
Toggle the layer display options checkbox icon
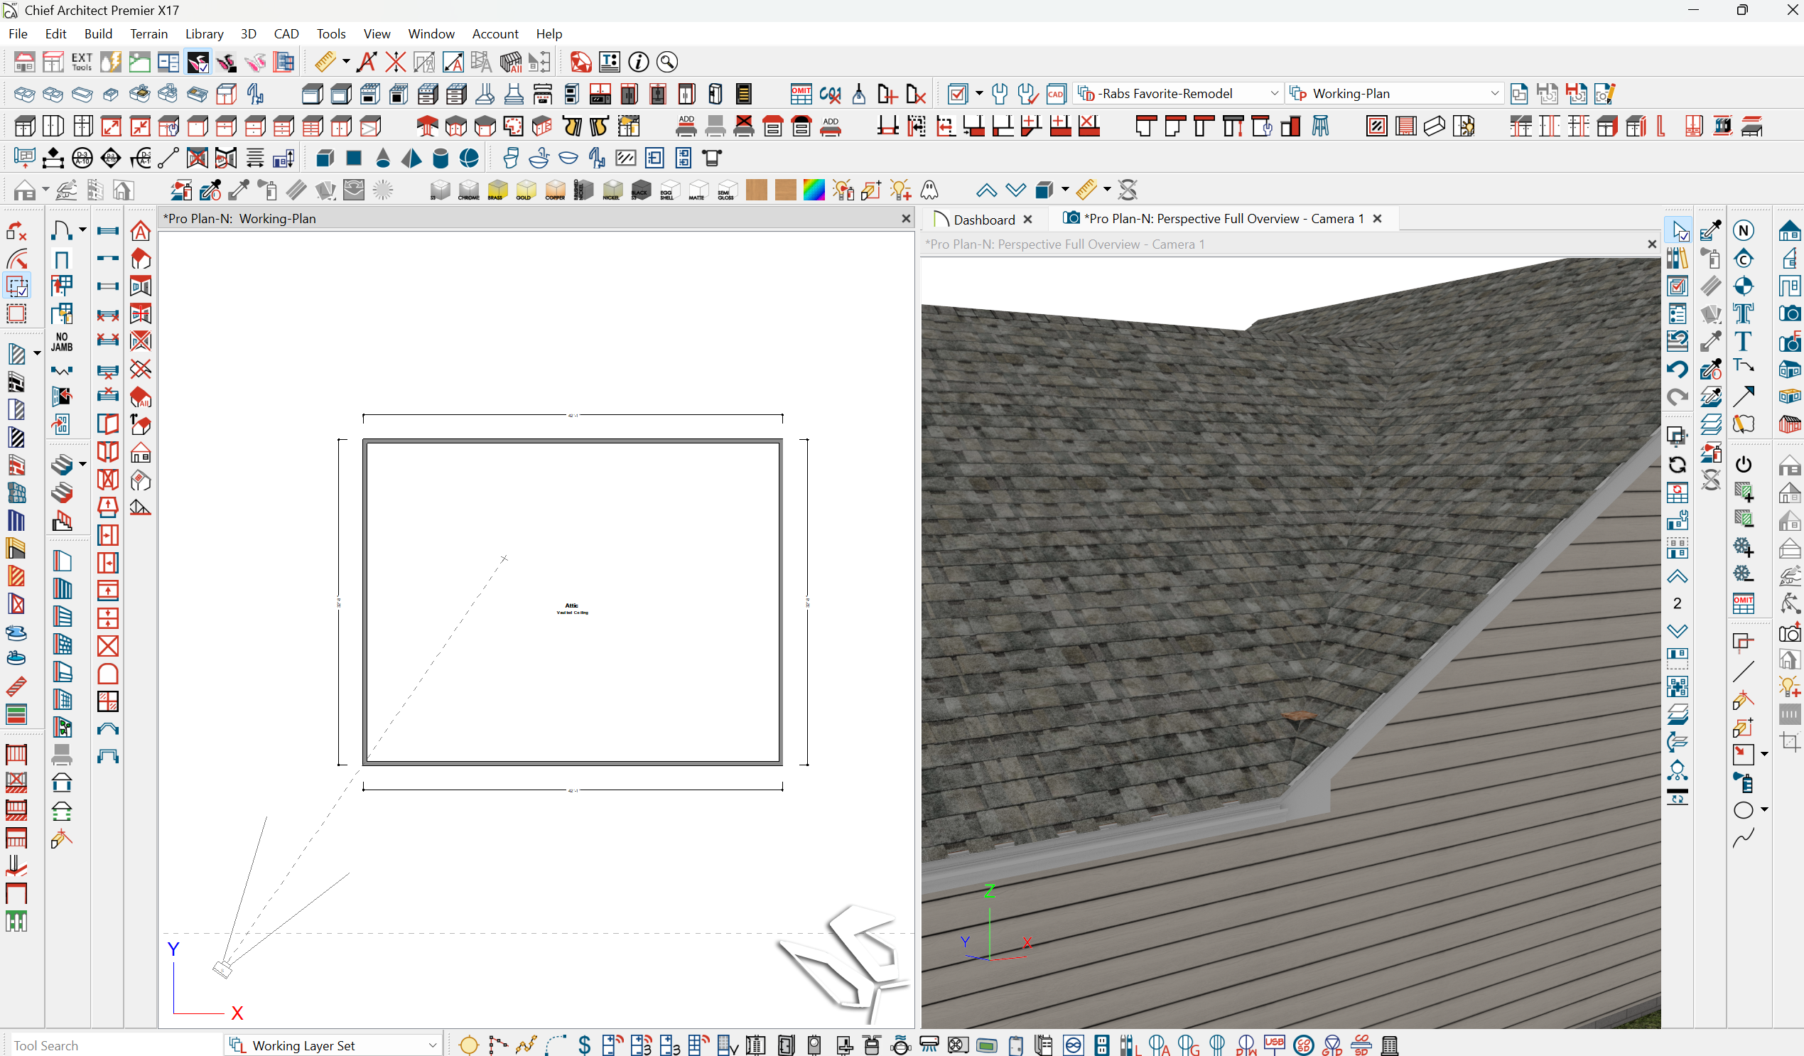pos(958,94)
